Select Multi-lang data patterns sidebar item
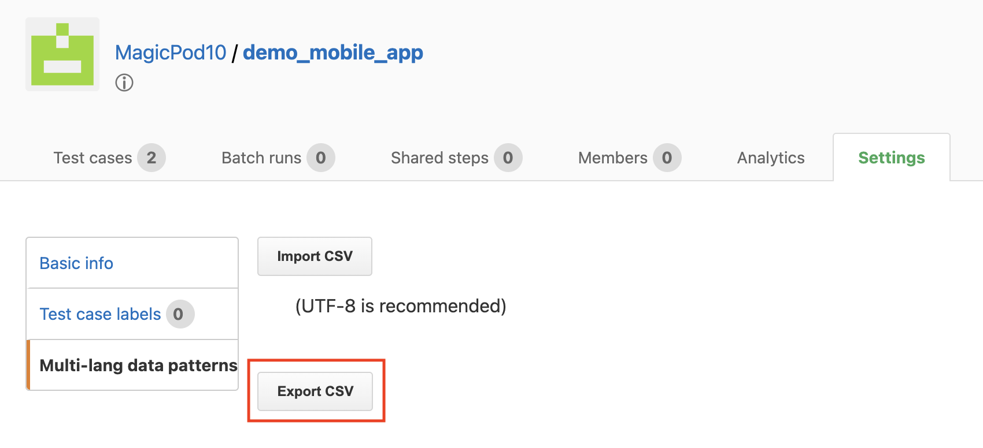 (132, 365)
